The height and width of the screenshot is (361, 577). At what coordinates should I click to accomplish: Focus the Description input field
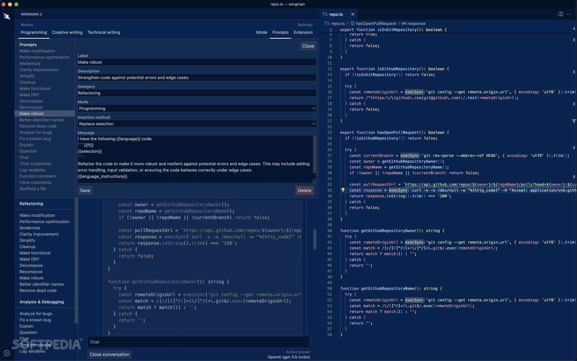click(197, 78)
